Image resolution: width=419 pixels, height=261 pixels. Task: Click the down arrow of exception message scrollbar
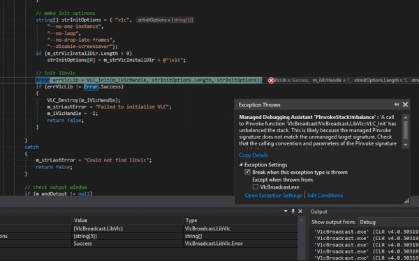tap(405, 145)
